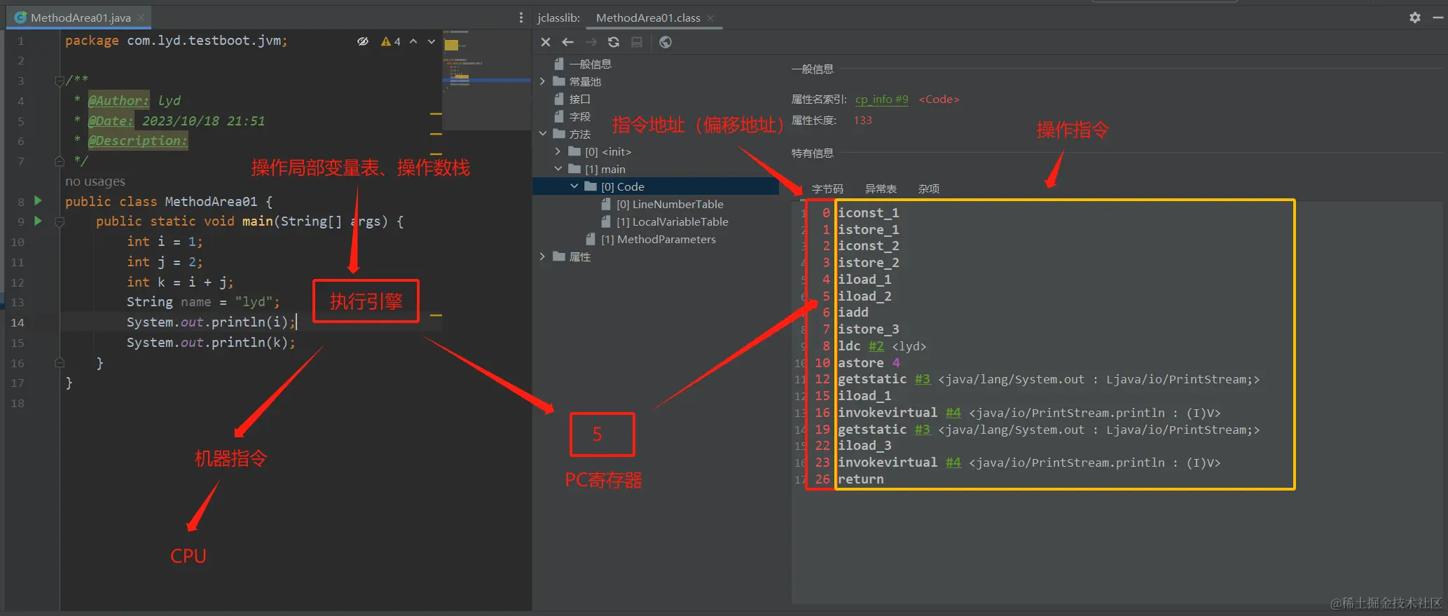Click the 'iadd' bytecode instruction
This screenshot has width=1448, height=616.
point(853,313)
